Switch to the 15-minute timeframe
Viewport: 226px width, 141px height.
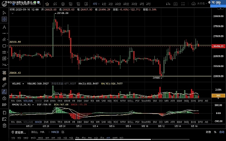(x=126, y=4)
